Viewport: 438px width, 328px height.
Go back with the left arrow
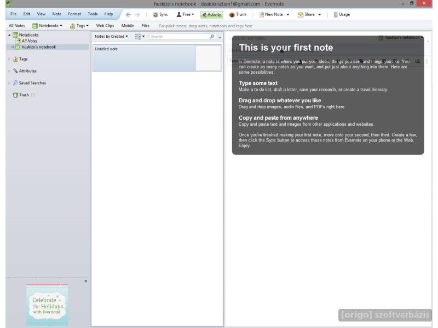pos(128,15)
